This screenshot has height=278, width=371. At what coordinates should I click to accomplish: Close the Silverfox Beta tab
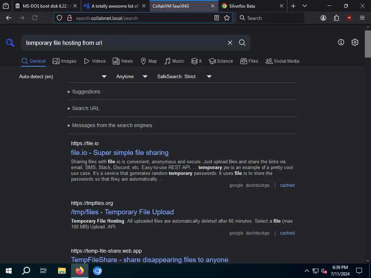(281, 6)
